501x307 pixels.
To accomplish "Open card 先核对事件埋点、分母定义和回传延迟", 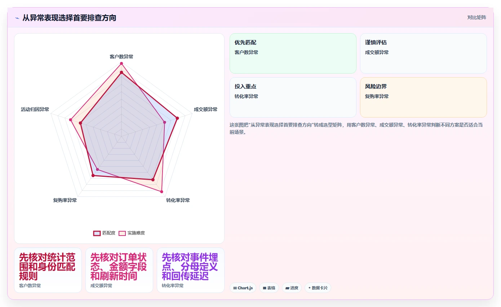I will pyautogui.click(x=191, y=270).
